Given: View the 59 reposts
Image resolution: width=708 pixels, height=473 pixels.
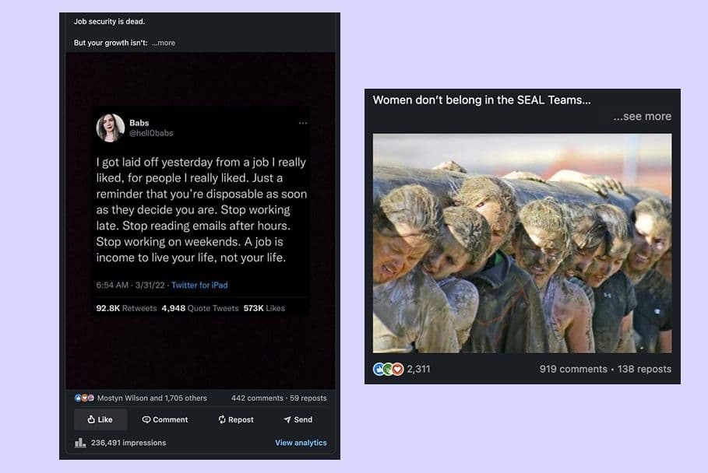Looking at the screenshot, I should [308, 398].
